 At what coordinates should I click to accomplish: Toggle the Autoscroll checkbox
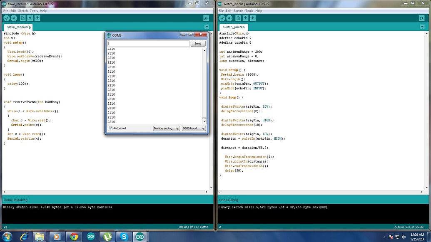pyautogui.click(x=110, y=128)
